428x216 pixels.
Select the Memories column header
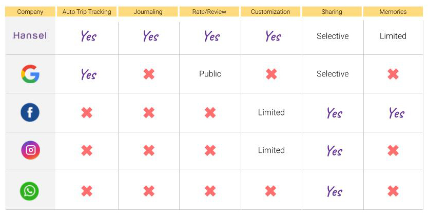393,11
